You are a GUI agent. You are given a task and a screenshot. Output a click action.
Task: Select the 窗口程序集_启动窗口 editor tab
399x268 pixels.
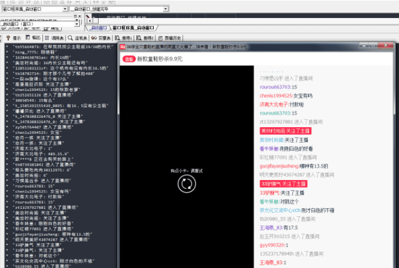click(133, 28)
